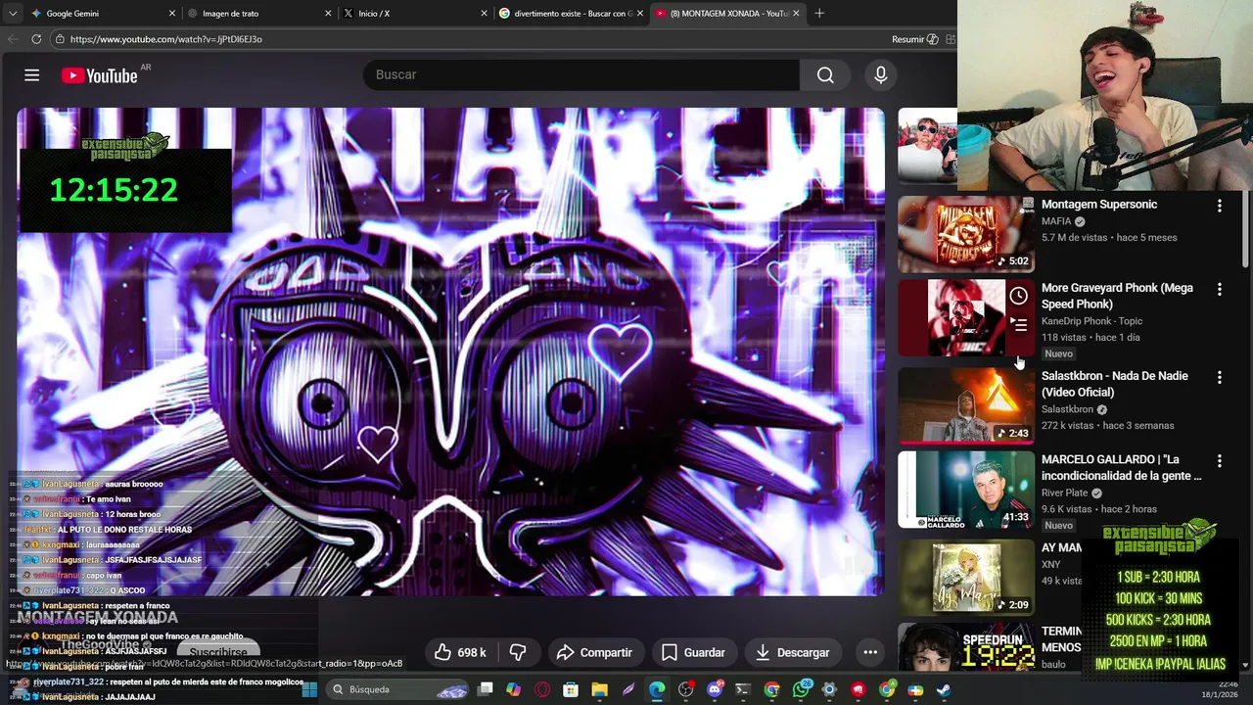Open Settings gear on the taskbar
1253x705 pixels.
[x=829, y=689]
